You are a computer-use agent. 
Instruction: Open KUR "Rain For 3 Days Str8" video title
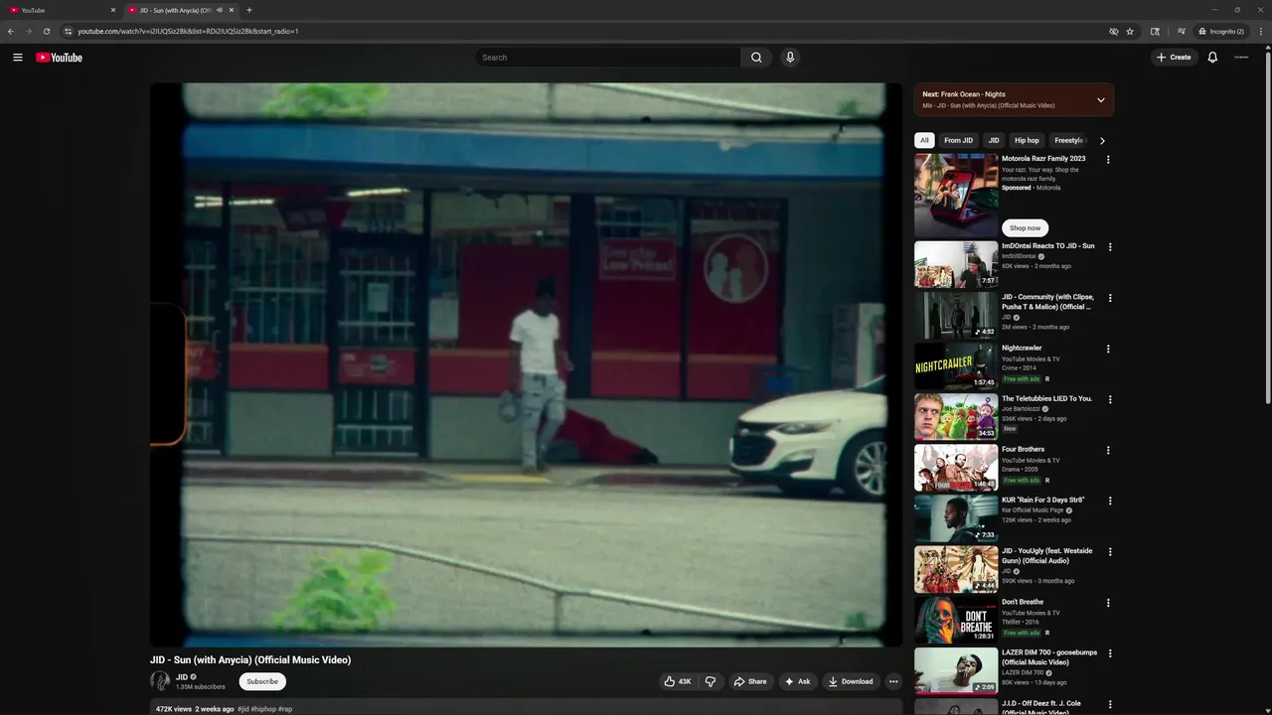point(1042,500)
